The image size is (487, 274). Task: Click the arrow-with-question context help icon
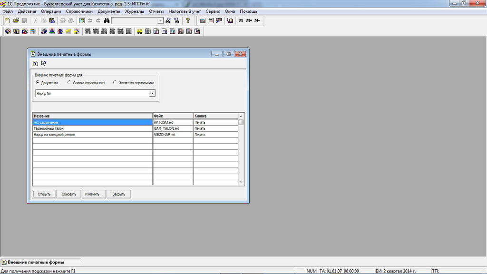tap(44, 63)
